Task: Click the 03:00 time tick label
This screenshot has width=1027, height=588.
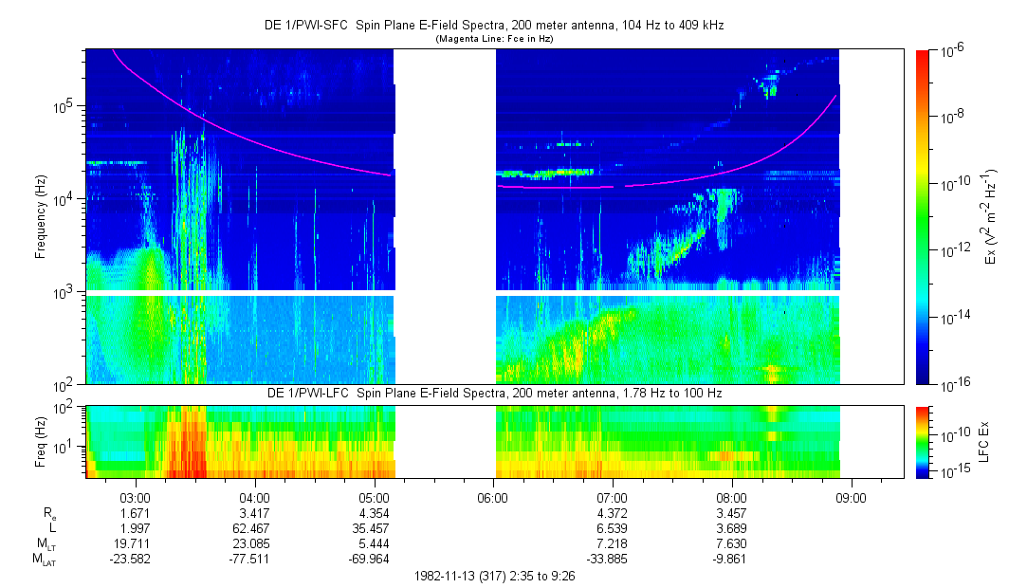Action: click(x=135, y=498)
